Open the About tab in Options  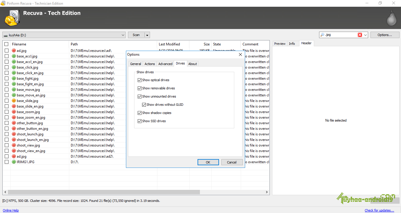[193, 64]
